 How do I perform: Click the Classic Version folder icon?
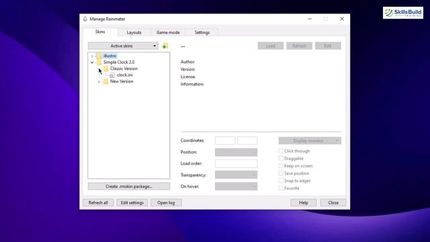pyautogui.click(x=106, y=69)
